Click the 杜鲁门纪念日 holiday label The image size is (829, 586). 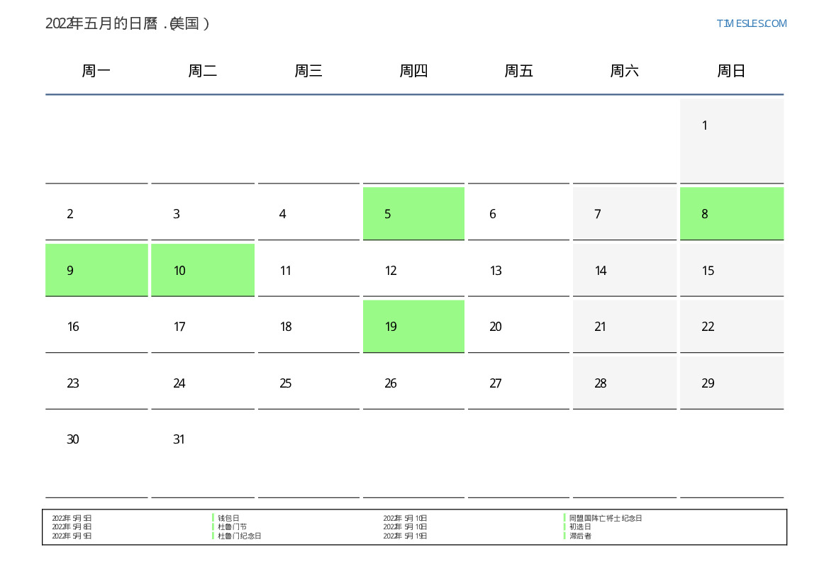click(x=239, y=536)
